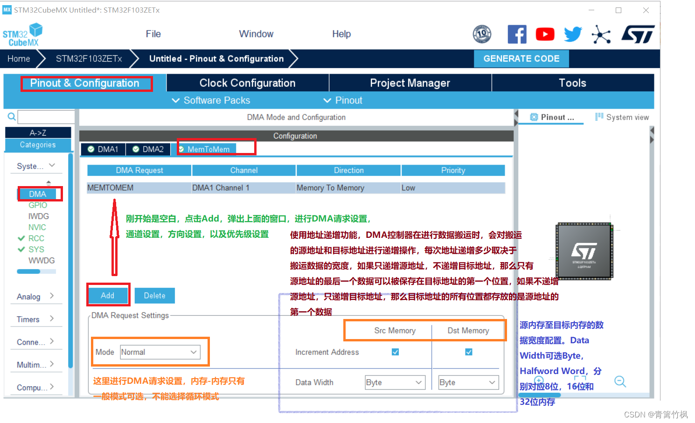Switch to Pinout & Configuration tab
This screenshot has width=695, height=423.
point(85,83)
